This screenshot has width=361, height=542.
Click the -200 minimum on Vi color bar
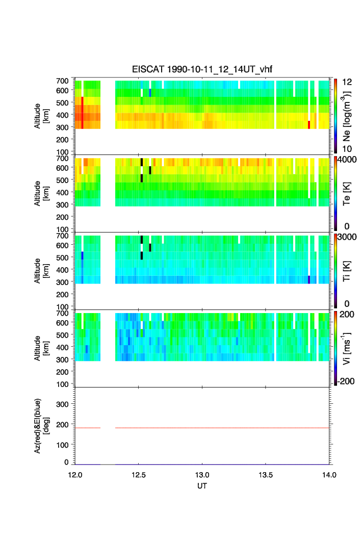tap(346, 381)
